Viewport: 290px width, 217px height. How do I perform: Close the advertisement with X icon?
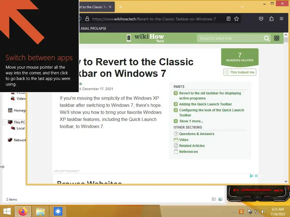tap(256, 176)
